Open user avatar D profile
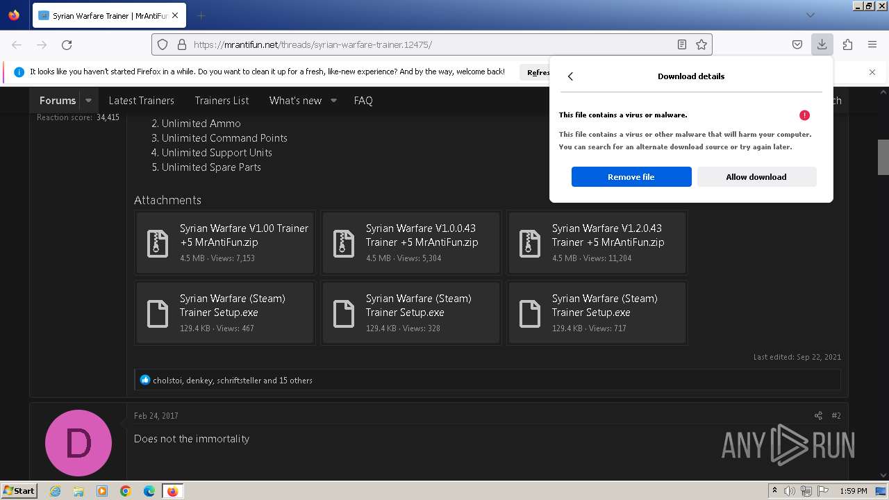 pos(78,443)
